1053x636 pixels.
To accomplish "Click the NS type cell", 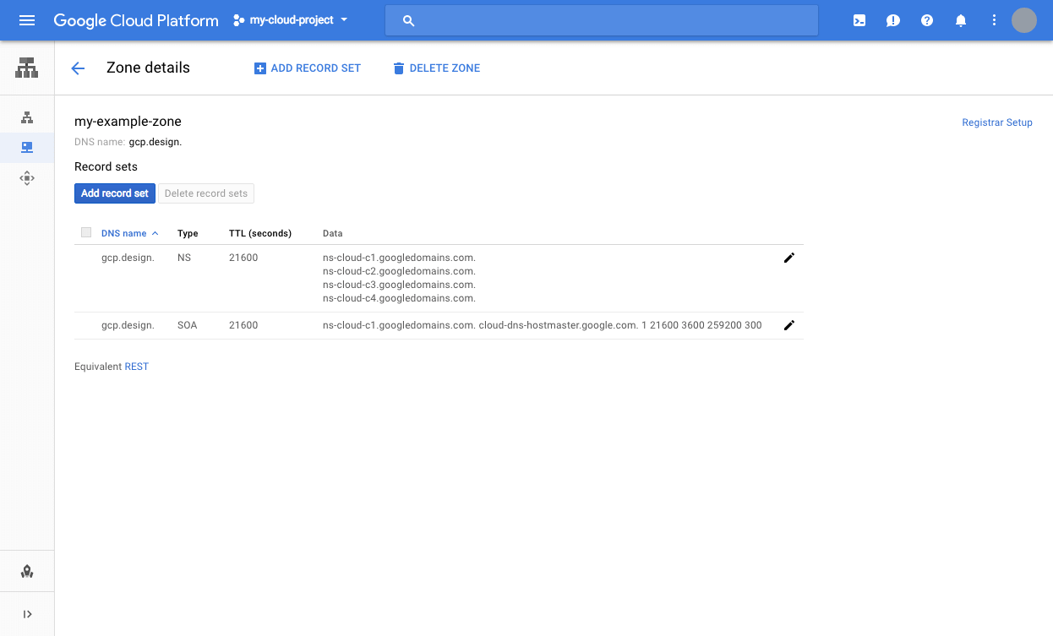I will pyautogui.click(x=184, y=258).
